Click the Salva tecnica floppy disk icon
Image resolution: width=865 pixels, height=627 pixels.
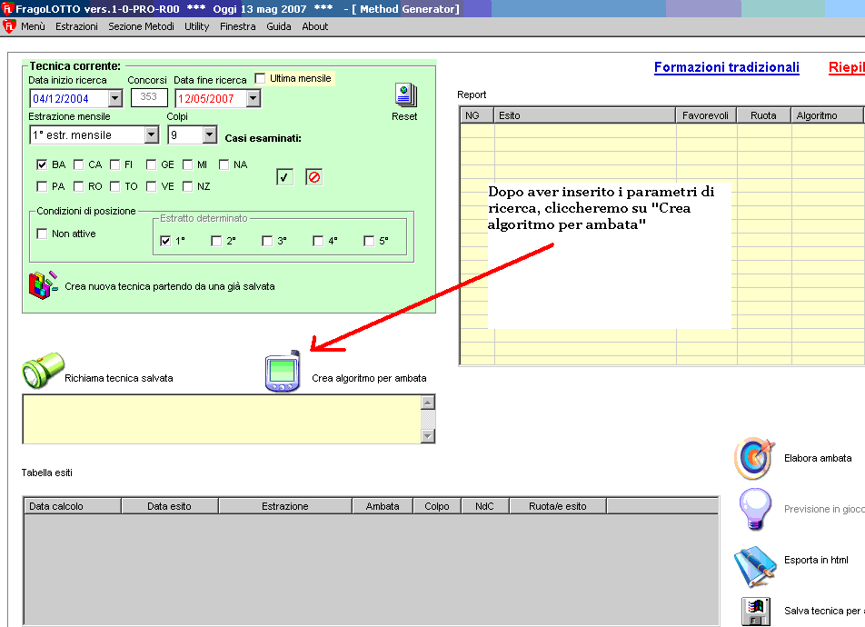point(756,612)
